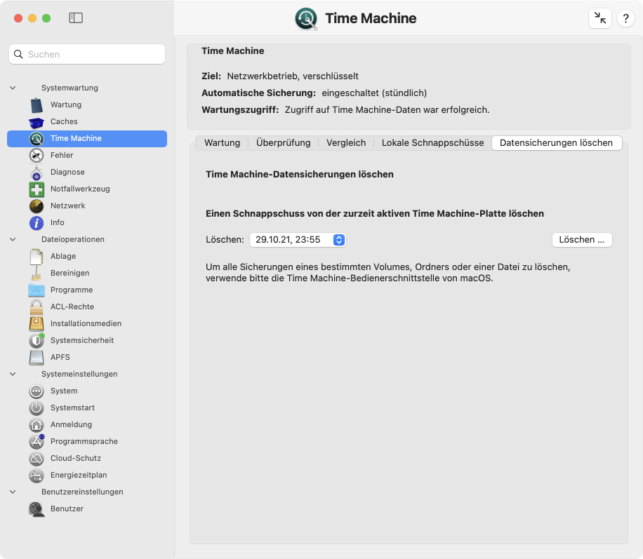Select the Cloud-Schutz label
This screenshot has width=643, height=559.
coord(75,458)
